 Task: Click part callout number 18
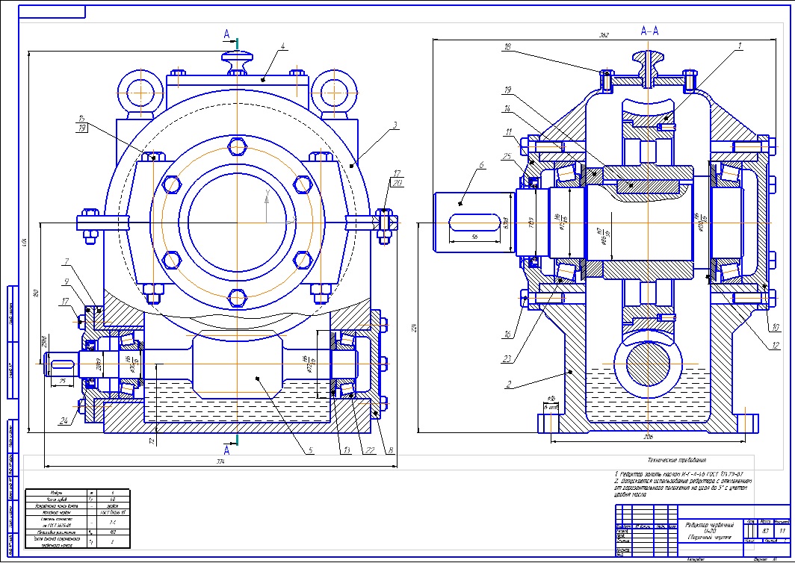507,46
